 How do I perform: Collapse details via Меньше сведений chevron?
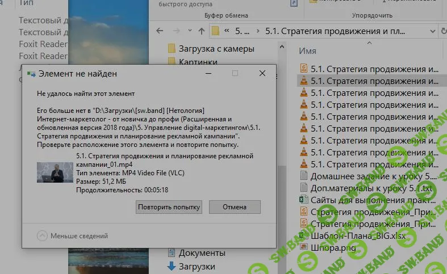[43, 235]
